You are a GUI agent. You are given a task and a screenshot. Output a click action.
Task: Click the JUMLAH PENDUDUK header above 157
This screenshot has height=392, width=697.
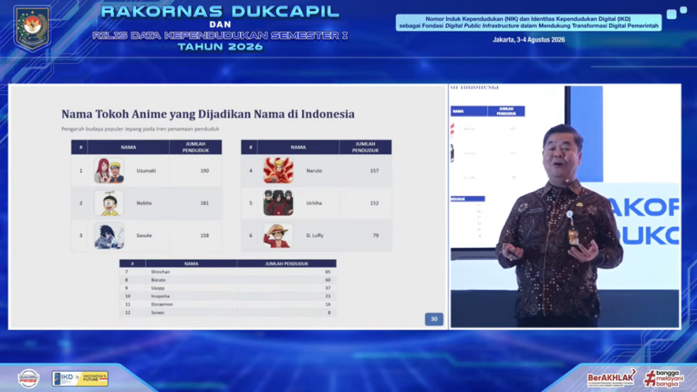[x=366, y=147]
